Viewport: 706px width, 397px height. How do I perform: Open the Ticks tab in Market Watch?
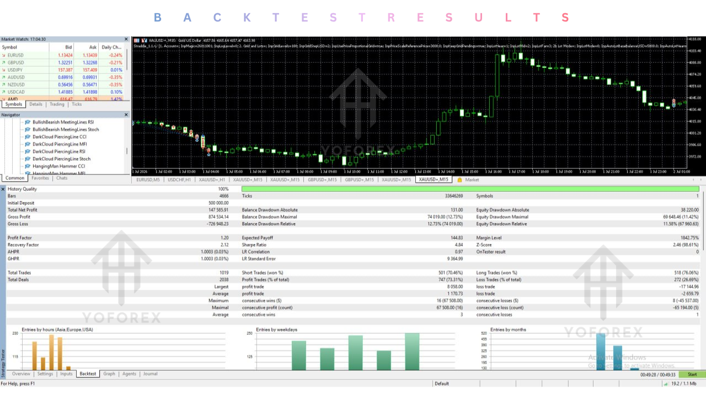77,104
